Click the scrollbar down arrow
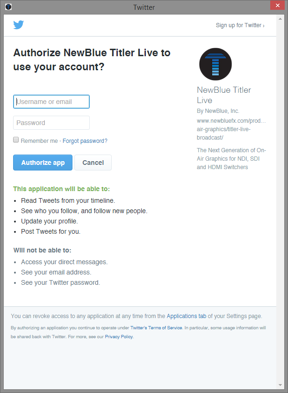 (x=280, y=385)
